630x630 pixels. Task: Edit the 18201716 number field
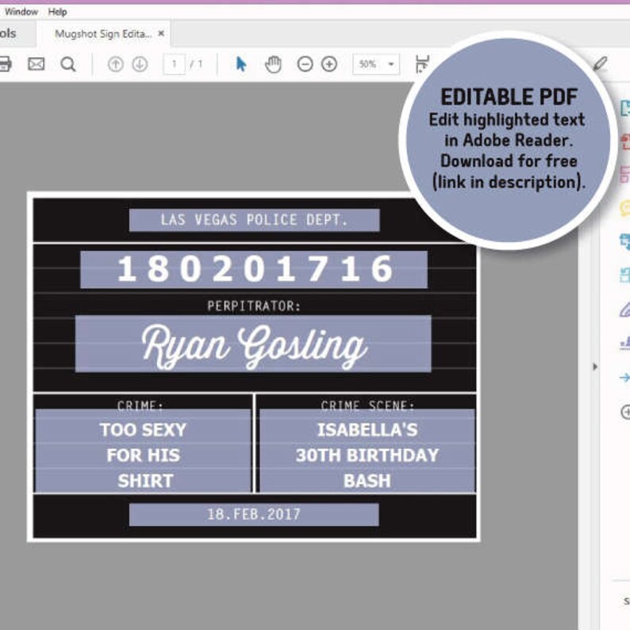coord(254,270)
